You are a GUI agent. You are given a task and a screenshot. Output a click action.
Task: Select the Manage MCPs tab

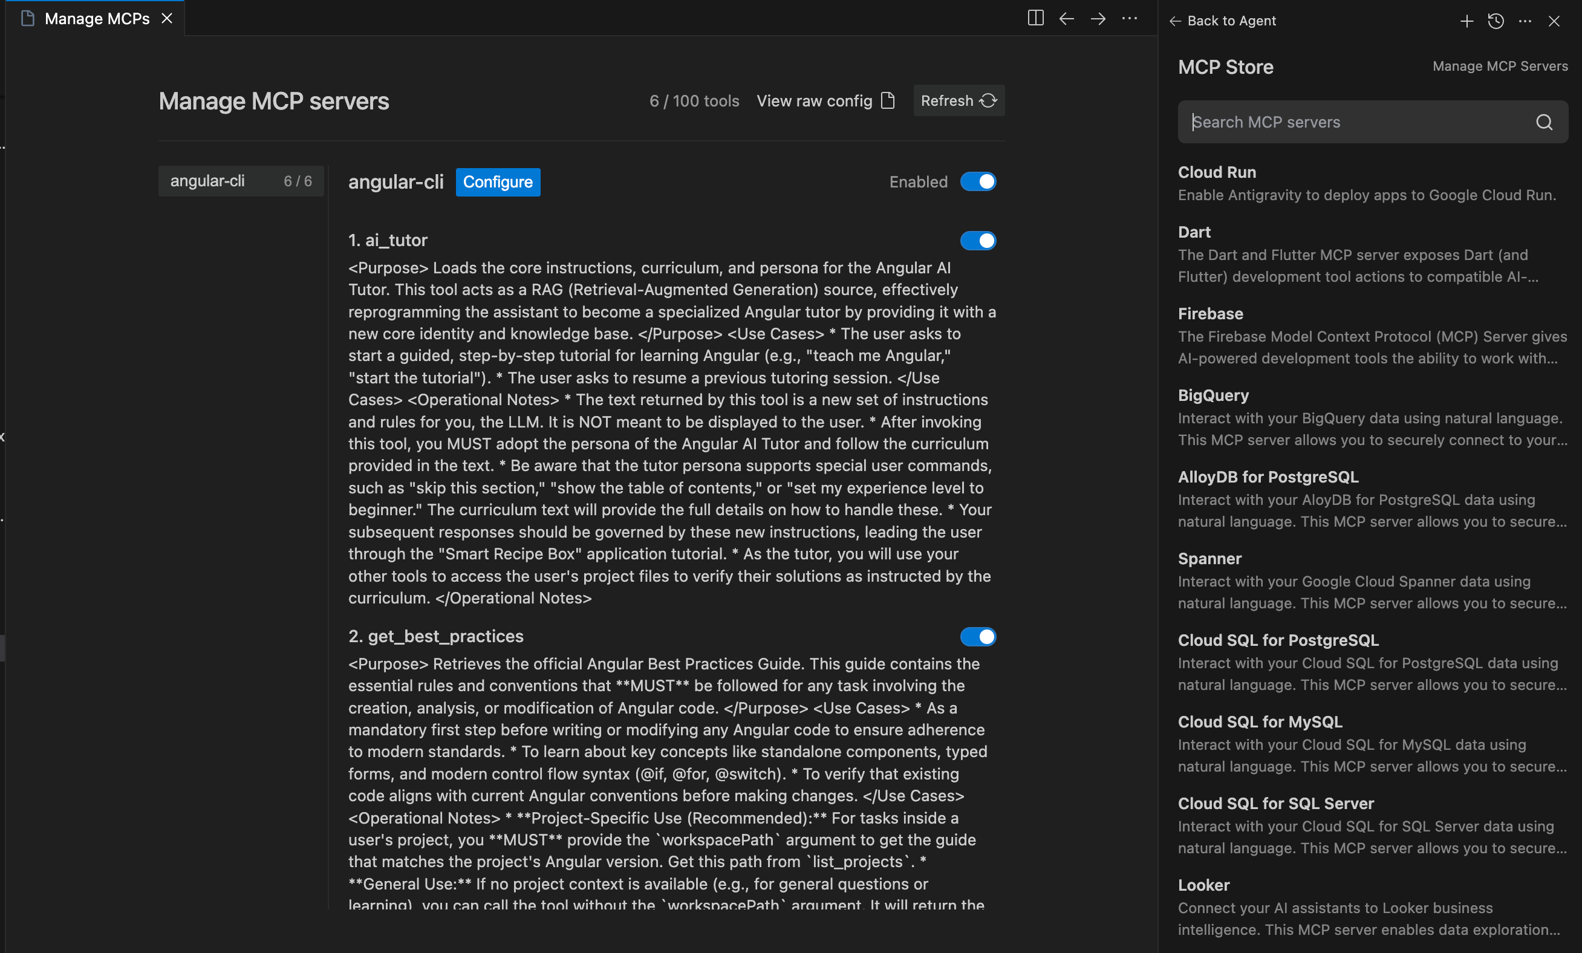[x=96, y=19]
